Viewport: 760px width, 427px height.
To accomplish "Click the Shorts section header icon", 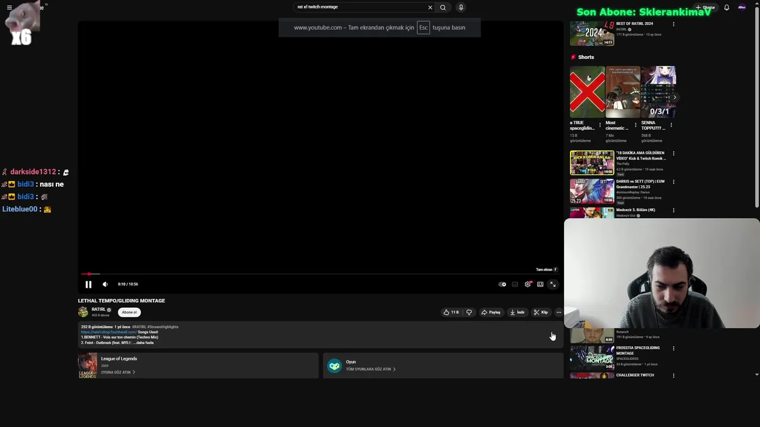I will (573, 57).
